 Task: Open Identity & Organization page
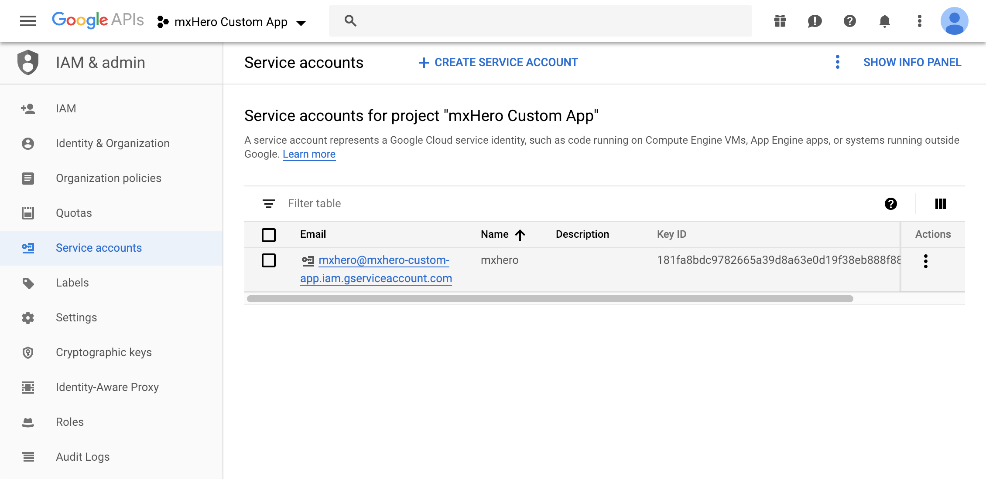[111, 143]
